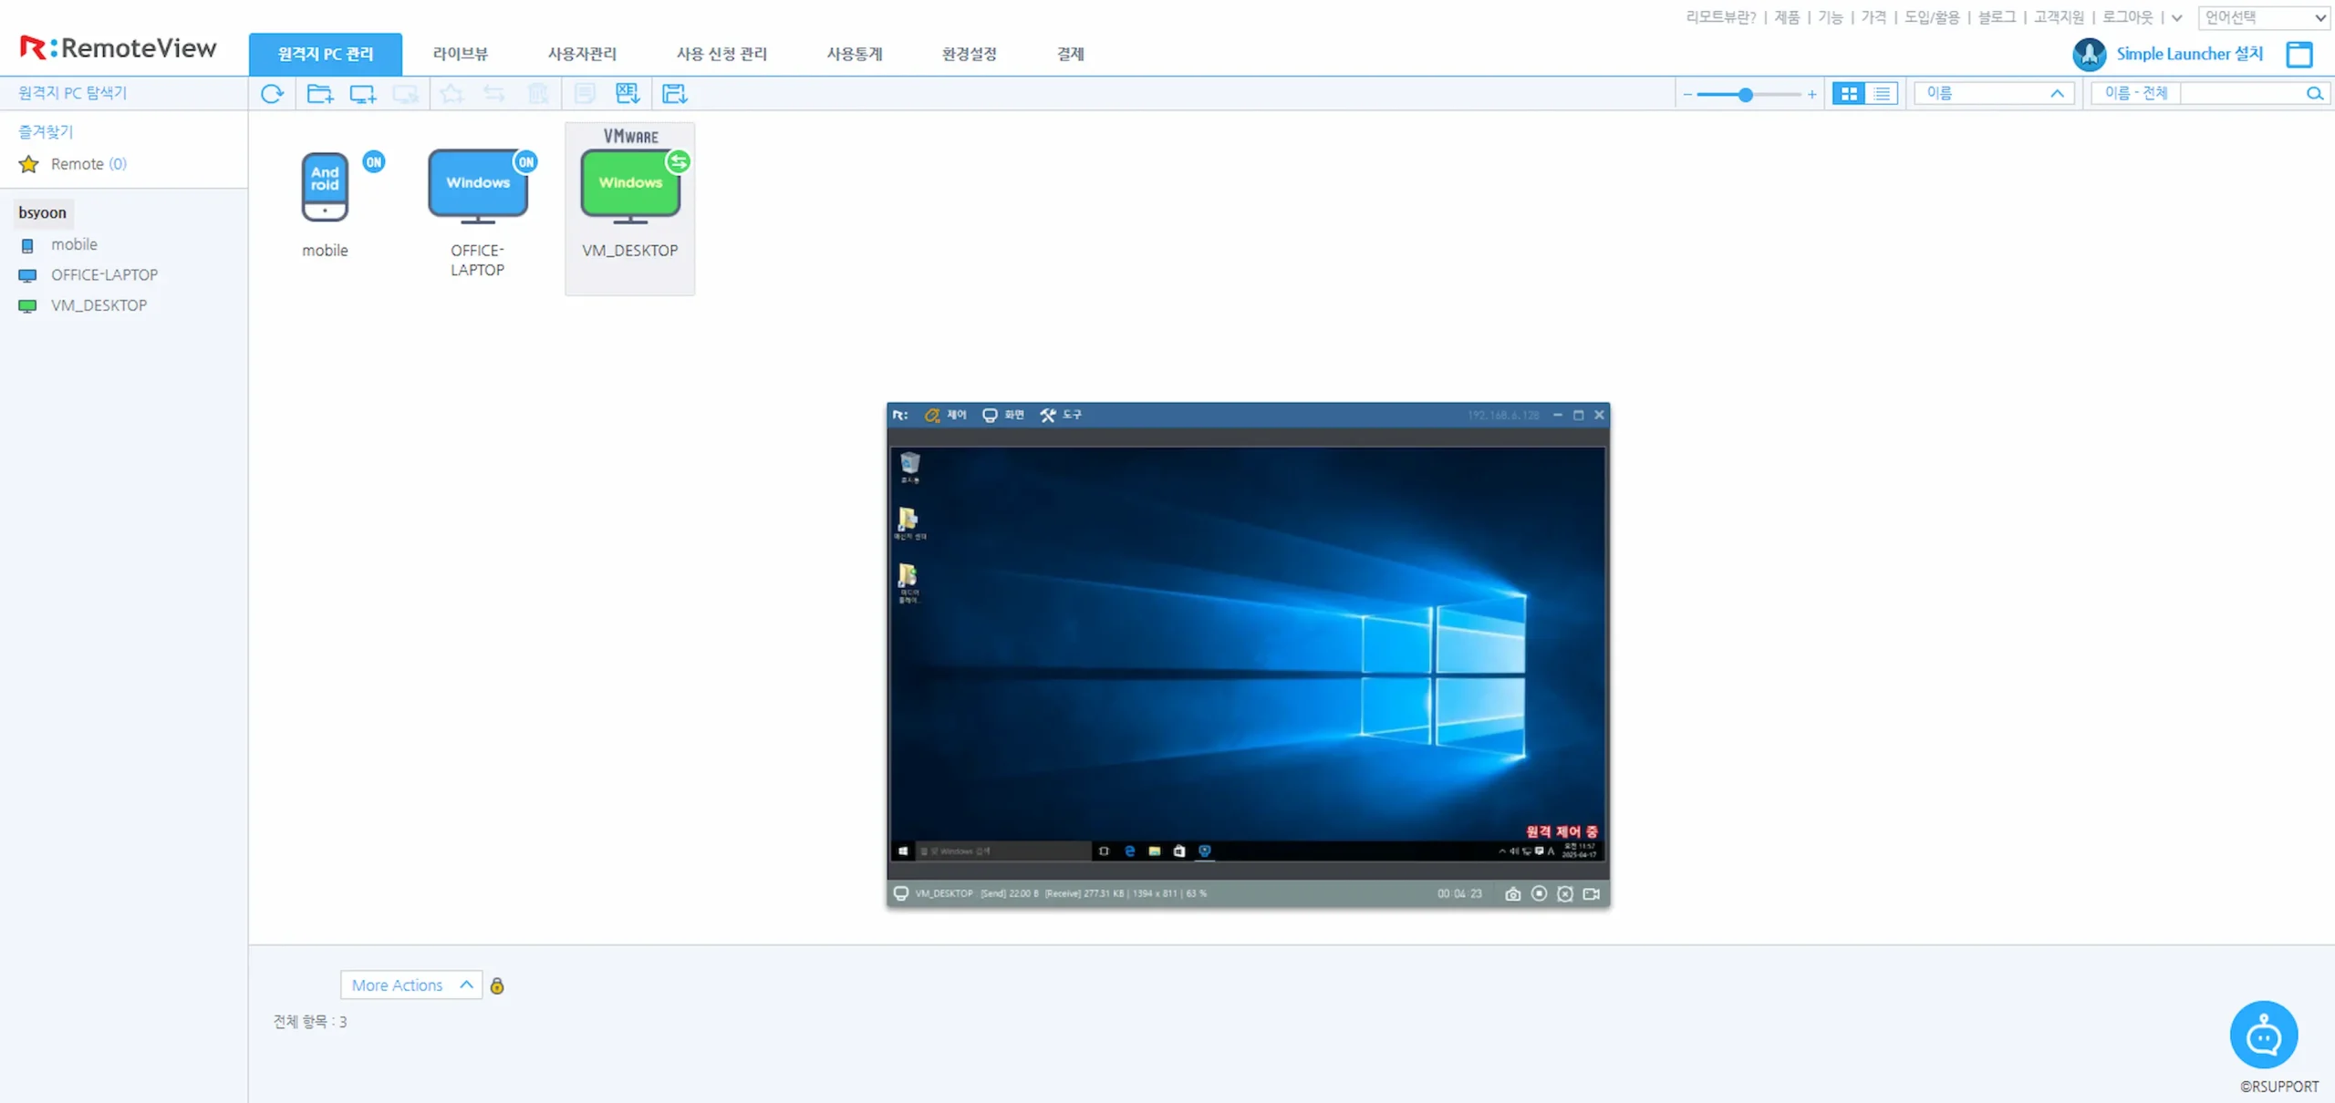Screen dimensions: 2335x1103
Task: Click the add to favorites star icon
Action: (451, 93)
